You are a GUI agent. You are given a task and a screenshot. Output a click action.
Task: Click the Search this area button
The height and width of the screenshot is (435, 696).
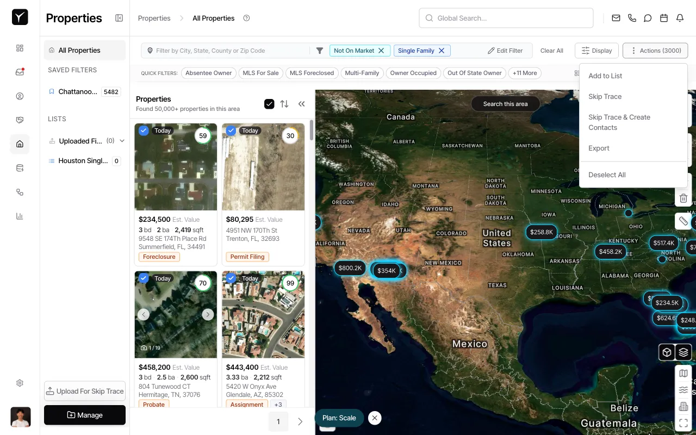tap(505, 104)
